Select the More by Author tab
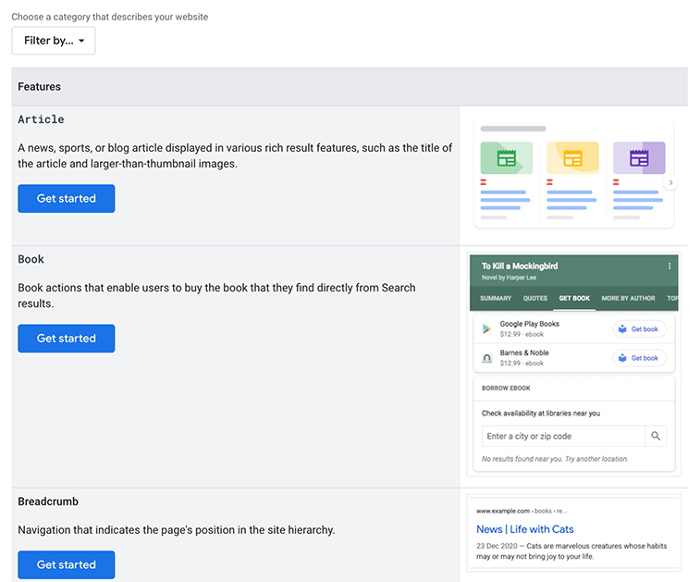Image resolution: width=700 pixels, height=582 pixels. click(x=628, y=299)
